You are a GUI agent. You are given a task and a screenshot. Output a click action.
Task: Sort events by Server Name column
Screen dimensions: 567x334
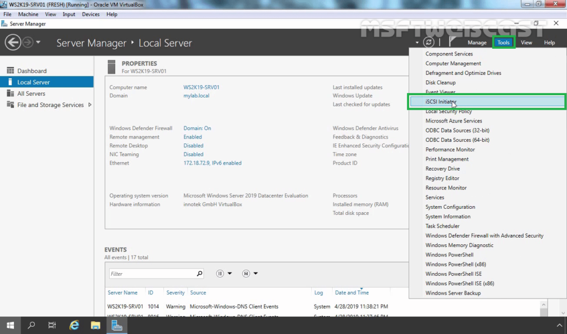122,292
